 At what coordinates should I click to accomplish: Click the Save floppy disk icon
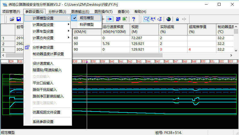(19, 19)
